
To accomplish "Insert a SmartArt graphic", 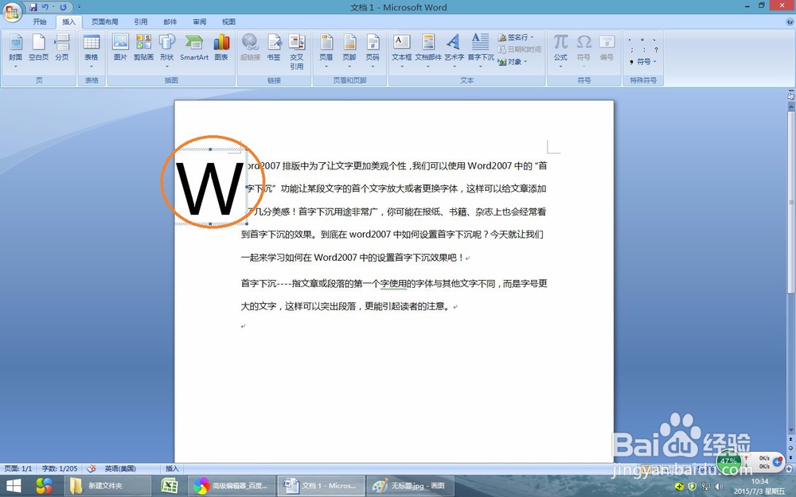I will tap(194, 48).
